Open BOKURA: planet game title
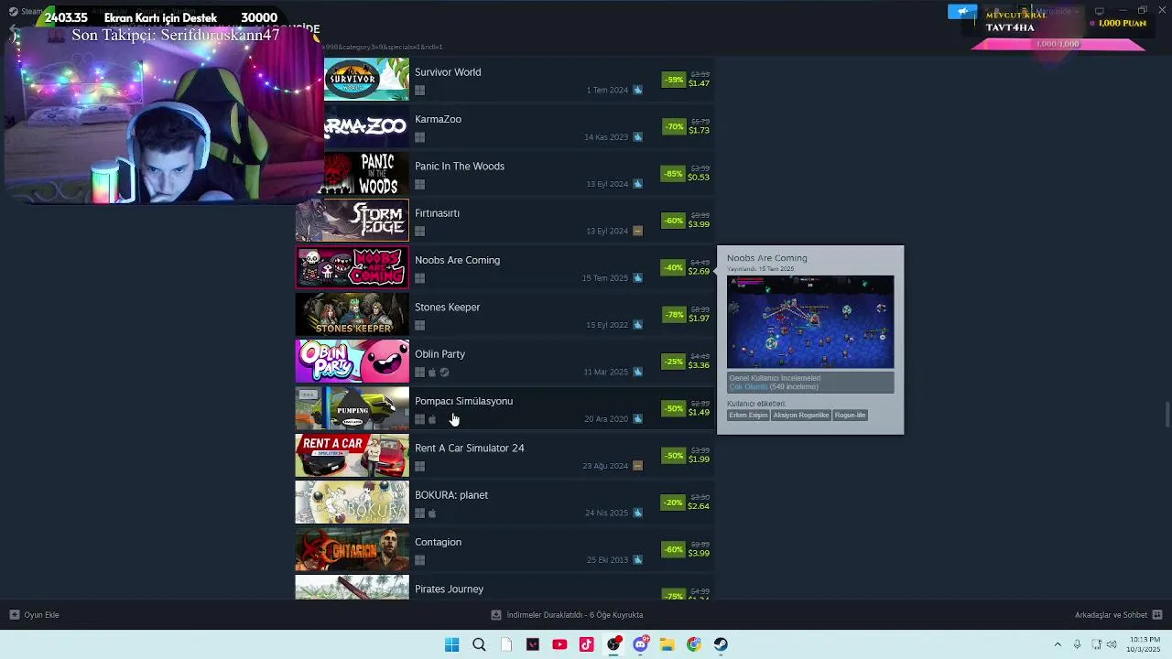This screenshot has height=659, width=1172. pos(451,495)
